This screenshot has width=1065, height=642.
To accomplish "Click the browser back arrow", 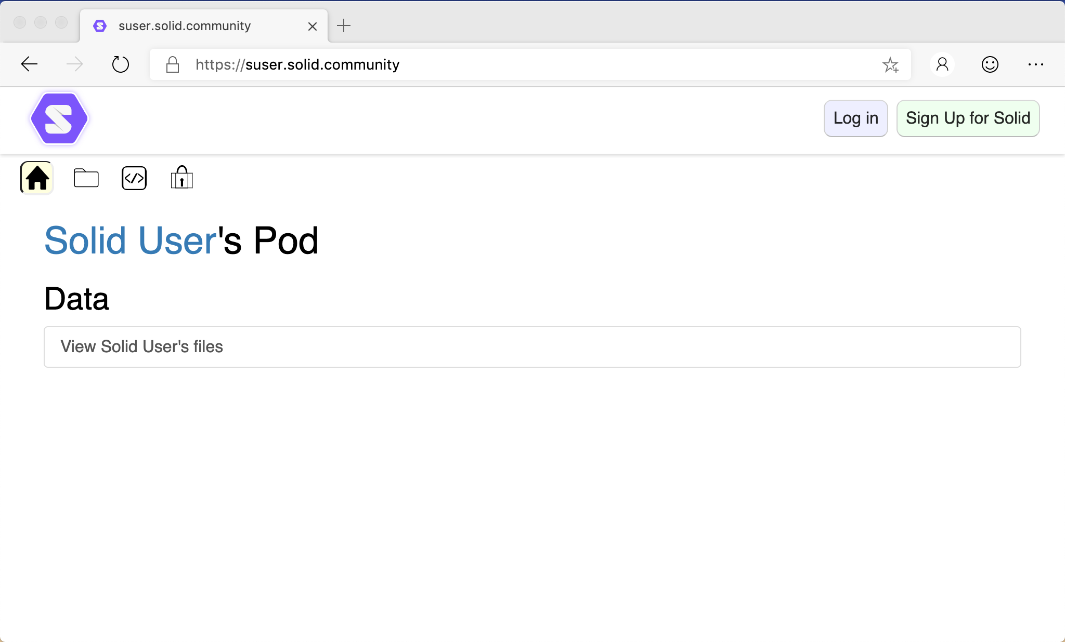I will [x=29, y=64].
